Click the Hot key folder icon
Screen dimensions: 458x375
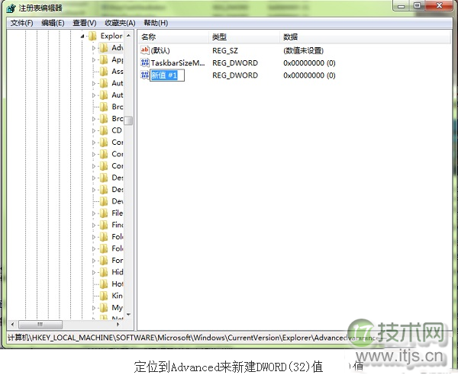point(104,284)
